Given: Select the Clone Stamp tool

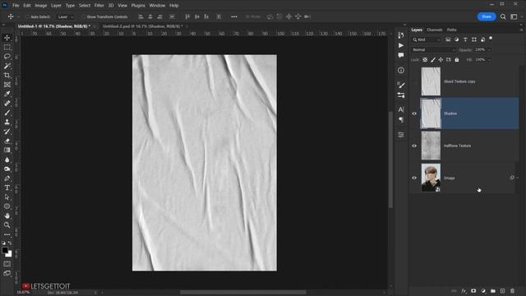Looking at the screenshot, I should click(7, 123).
